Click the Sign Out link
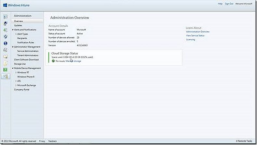257x145 pixels. [x=229, y=4]
